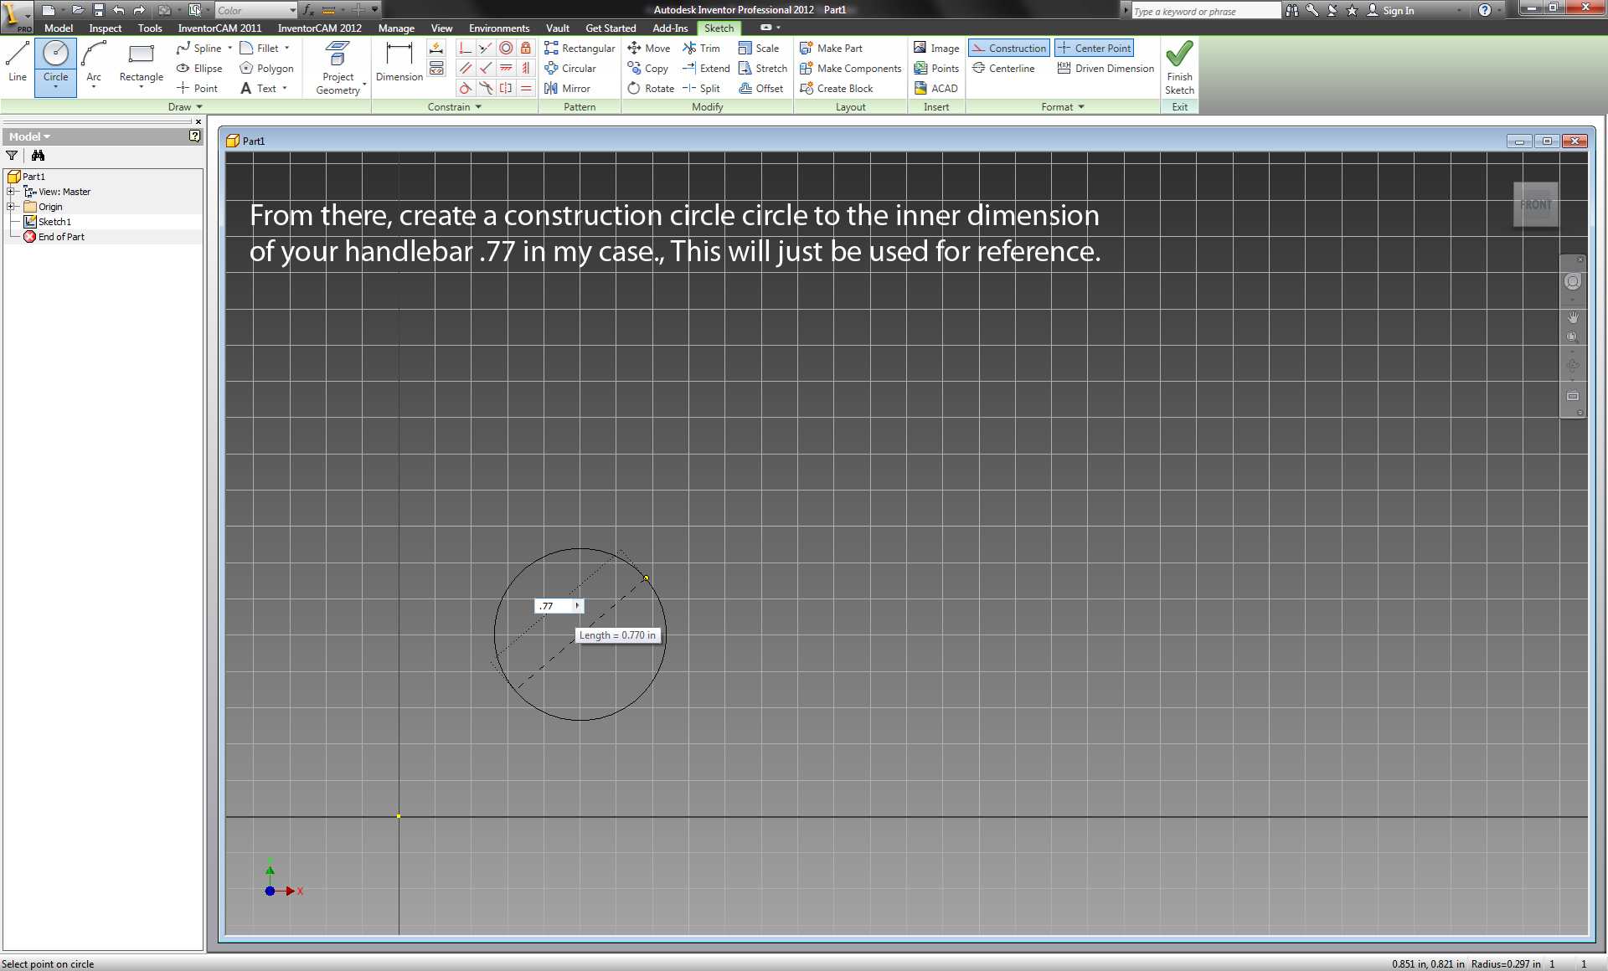This screenshot has width=1608, height=971.
Task: Expand the Origin folder node
Action: tap(12, 207)
